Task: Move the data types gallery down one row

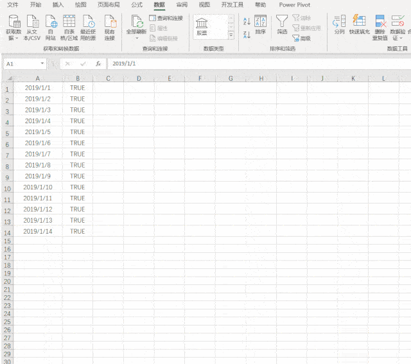Action: point(231,26)
